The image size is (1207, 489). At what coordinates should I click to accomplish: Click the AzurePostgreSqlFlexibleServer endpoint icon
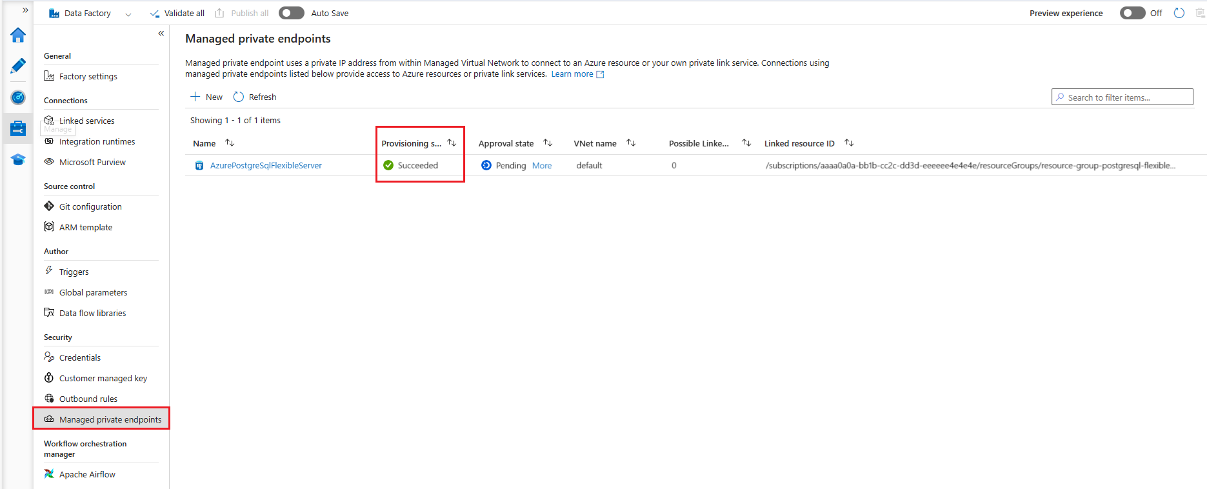199,166
